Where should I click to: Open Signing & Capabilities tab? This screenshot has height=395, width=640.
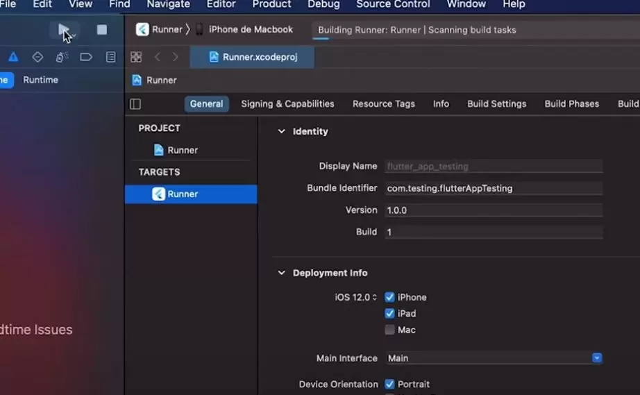point(288,104)
